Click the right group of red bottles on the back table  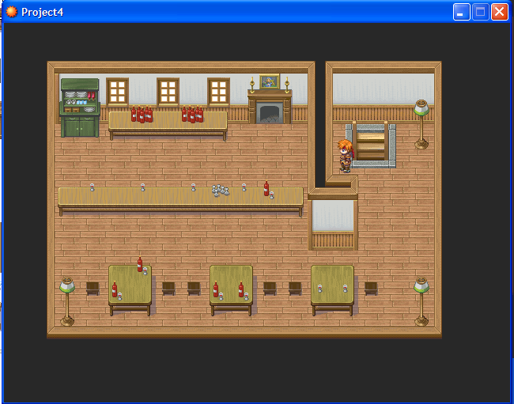pyautogui.click(x=192, y=115)
